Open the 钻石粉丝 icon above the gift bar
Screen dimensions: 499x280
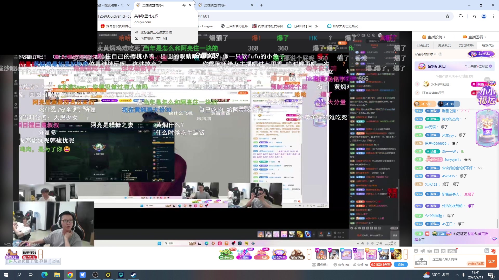pos(279,254)
